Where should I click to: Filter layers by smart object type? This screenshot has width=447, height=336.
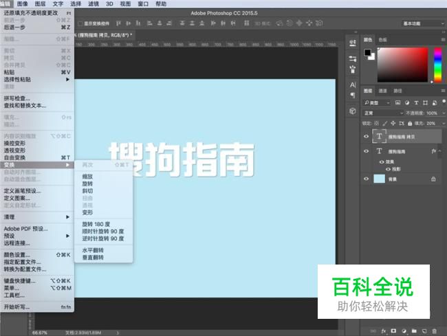tap(435, 102)
